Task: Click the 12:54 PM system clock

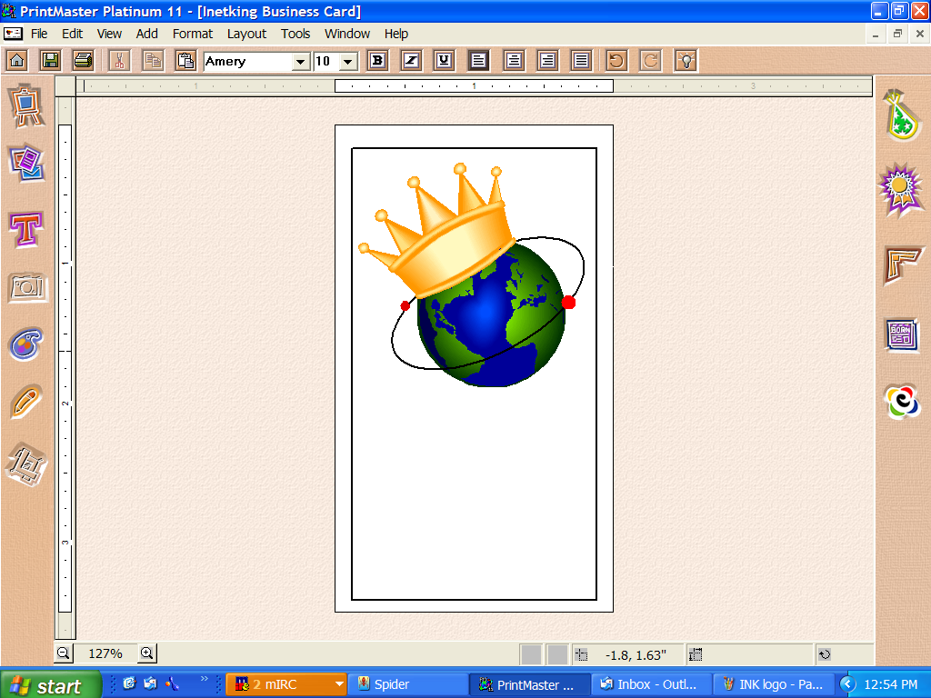Action: [891, 685]
